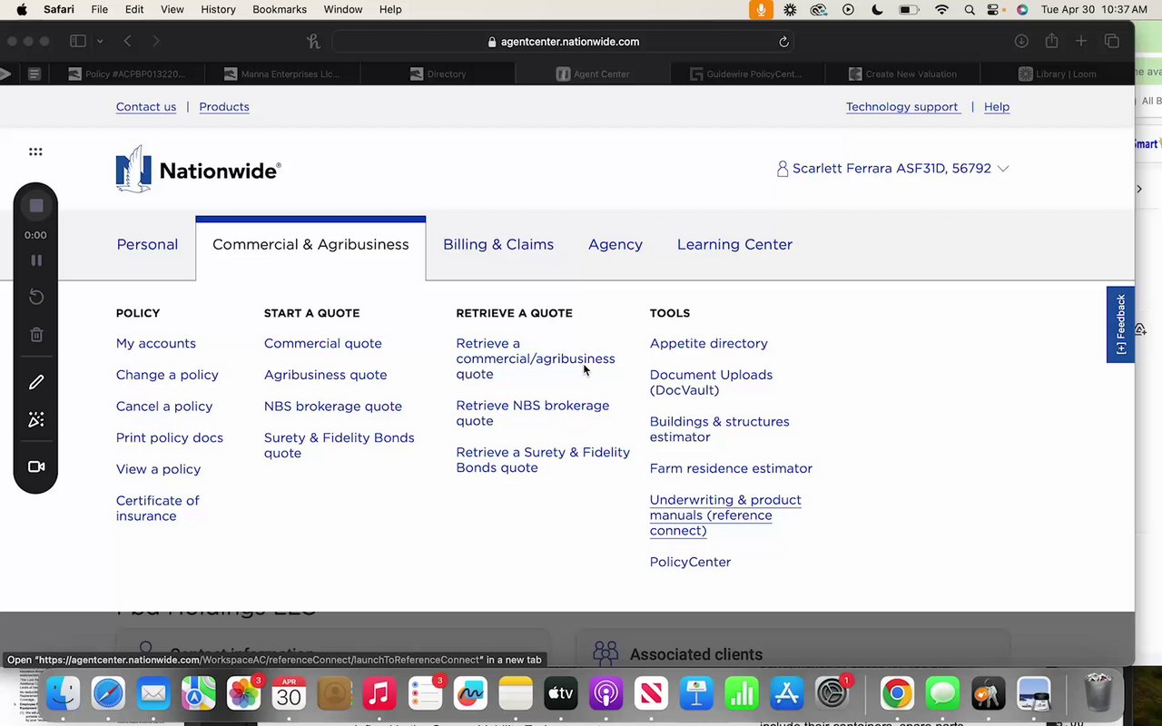Start a Commercial quote
This screenshot has width=1162, height=726.
click(x=323, y=344)
